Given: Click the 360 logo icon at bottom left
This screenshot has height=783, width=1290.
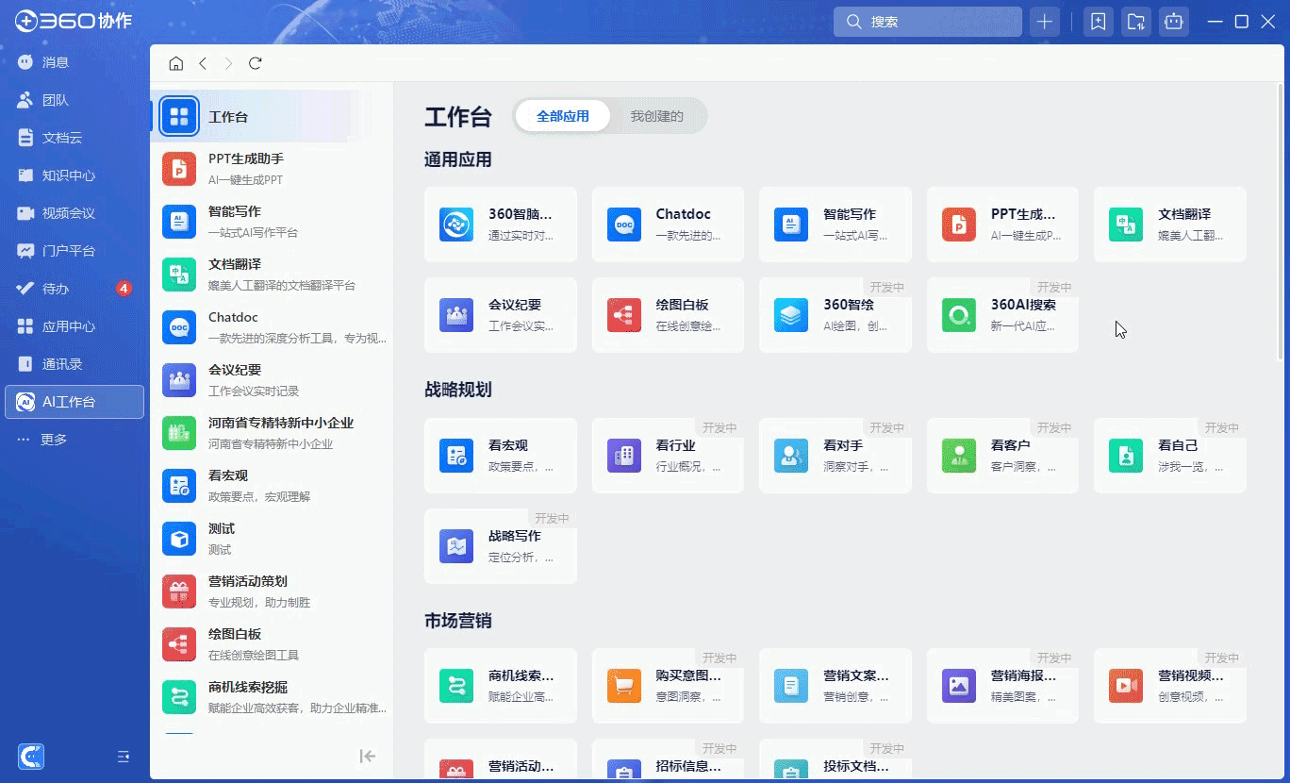Looking at the screenshot, I should (x=31, y=756).
